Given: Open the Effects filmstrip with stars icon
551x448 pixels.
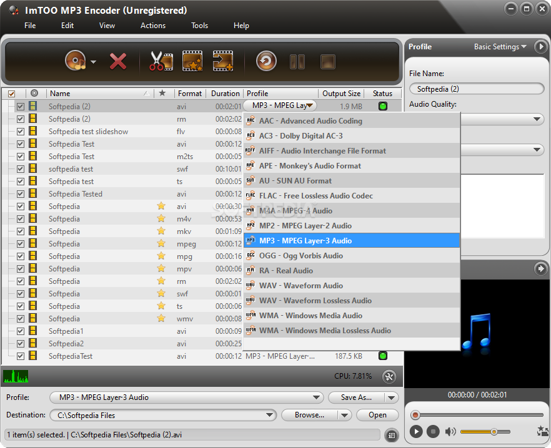Looking at the screenshot, I should [x=192, y=61].
